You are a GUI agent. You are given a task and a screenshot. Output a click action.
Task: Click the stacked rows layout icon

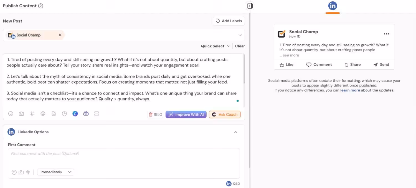97,114
